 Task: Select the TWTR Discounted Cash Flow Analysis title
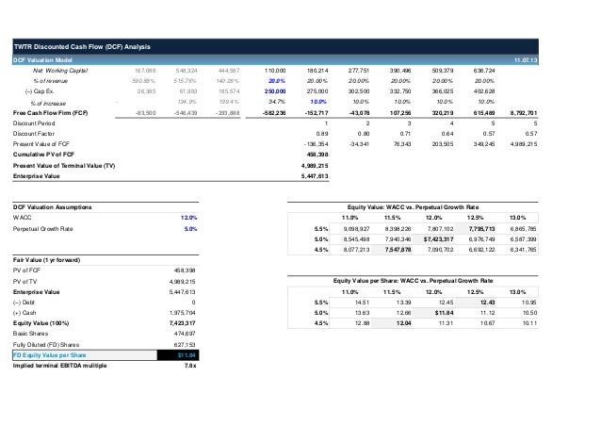[x=82, y=47]
